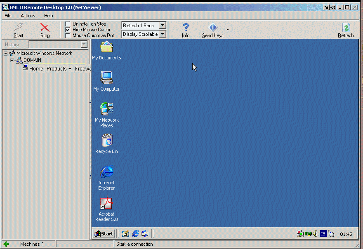Screen dimensions: 363x249
Task: Enable Mouse Cursor as Dot checkbox
Action: coord(68,35)
